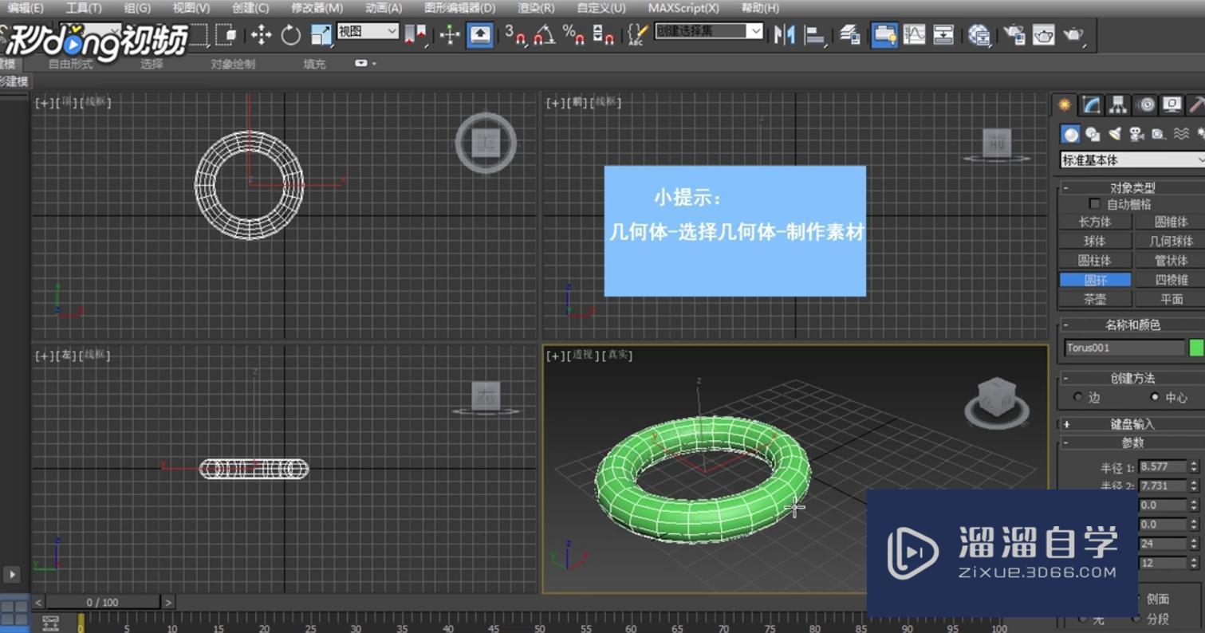1205x633 pixels.
Task: Switch to the Create panel tab
Action: (1064, 105)
